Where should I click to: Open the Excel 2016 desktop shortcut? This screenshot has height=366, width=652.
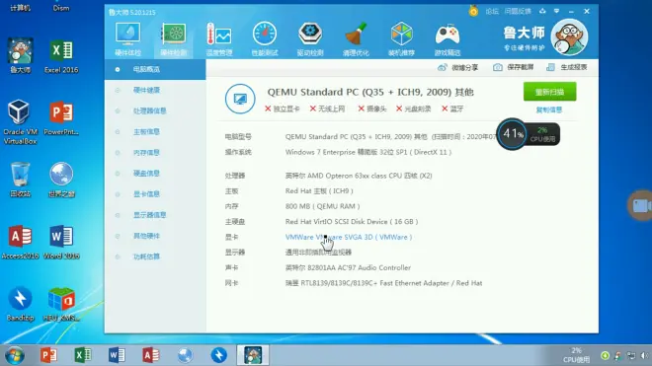(61, 56)
